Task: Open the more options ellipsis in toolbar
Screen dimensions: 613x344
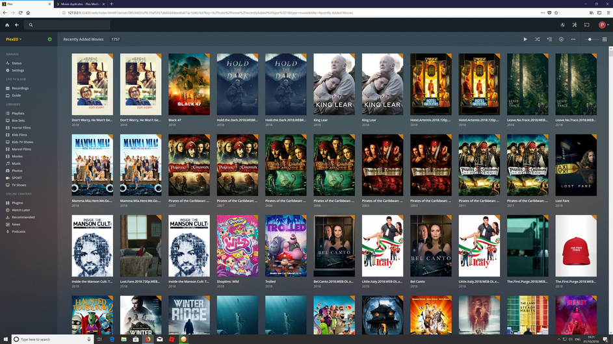Action: point(573,40)
